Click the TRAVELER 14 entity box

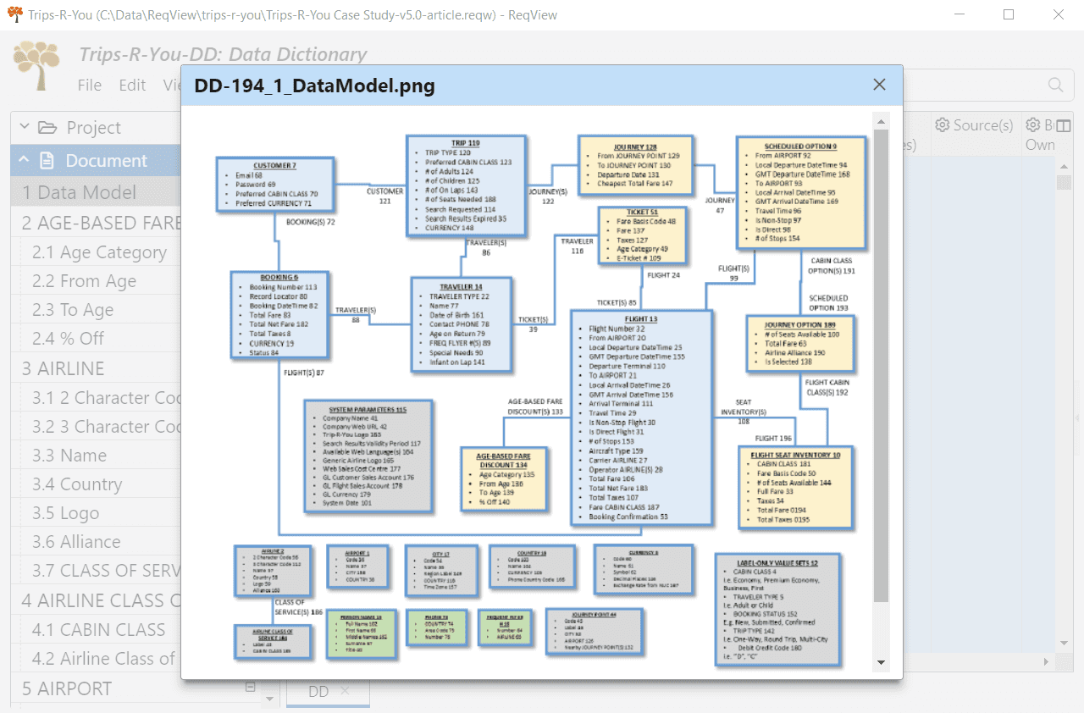pyautogui.click(x=462, y=324)
